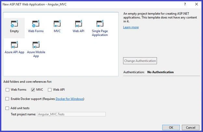Follow the Docker for Windows link
The image size is (203, 132).
tap(70, 99)
